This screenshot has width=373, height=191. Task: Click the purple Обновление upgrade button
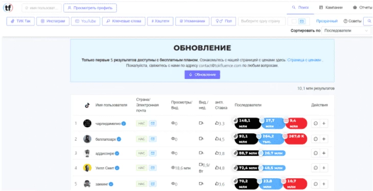pyautogui.click(x=202, y=75)
